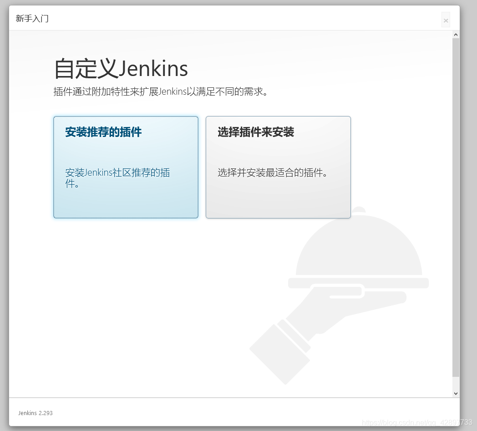Click the 自定义Jenkins heading
Viewport: 477px width, 431px height.
[121, 69]
